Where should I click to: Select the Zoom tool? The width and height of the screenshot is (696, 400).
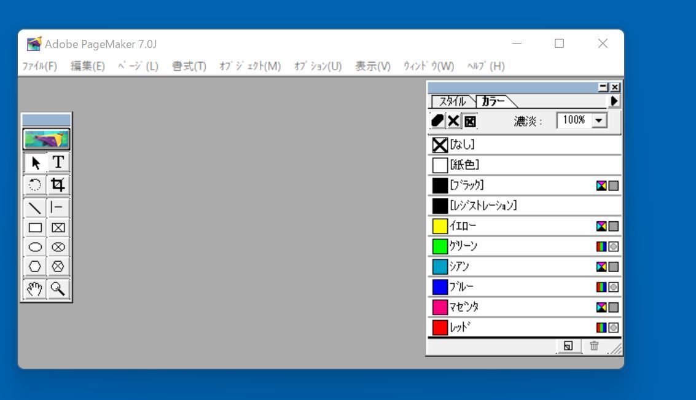click(58, 288)
